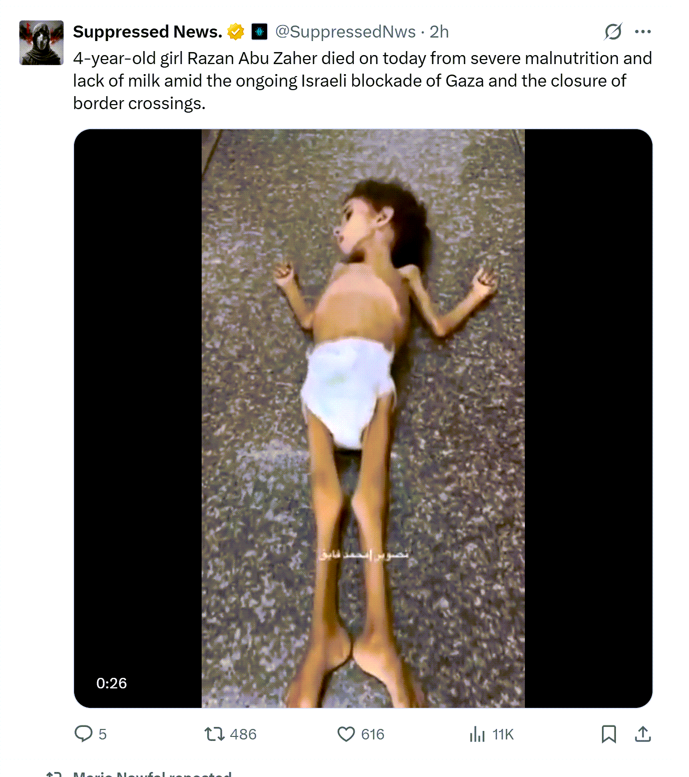Click the 11K views count

coord(503,734)
